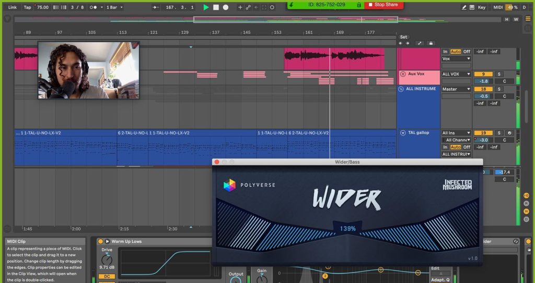Toggle the Automation Arm icon
The image size is (535, 283).
(248, 7)
